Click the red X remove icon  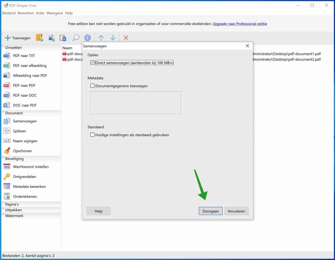pos(126,38)
